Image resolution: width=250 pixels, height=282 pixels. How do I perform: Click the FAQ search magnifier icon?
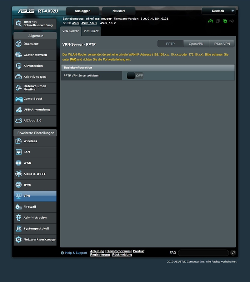[x=233, y=253]
